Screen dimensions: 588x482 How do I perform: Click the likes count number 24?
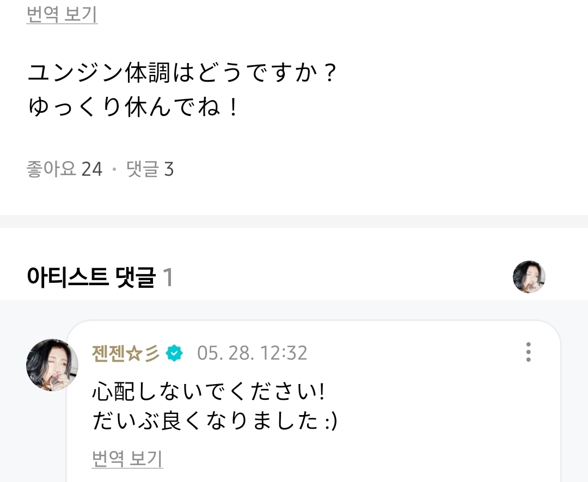pyautogui.click(x=92, y=169)
